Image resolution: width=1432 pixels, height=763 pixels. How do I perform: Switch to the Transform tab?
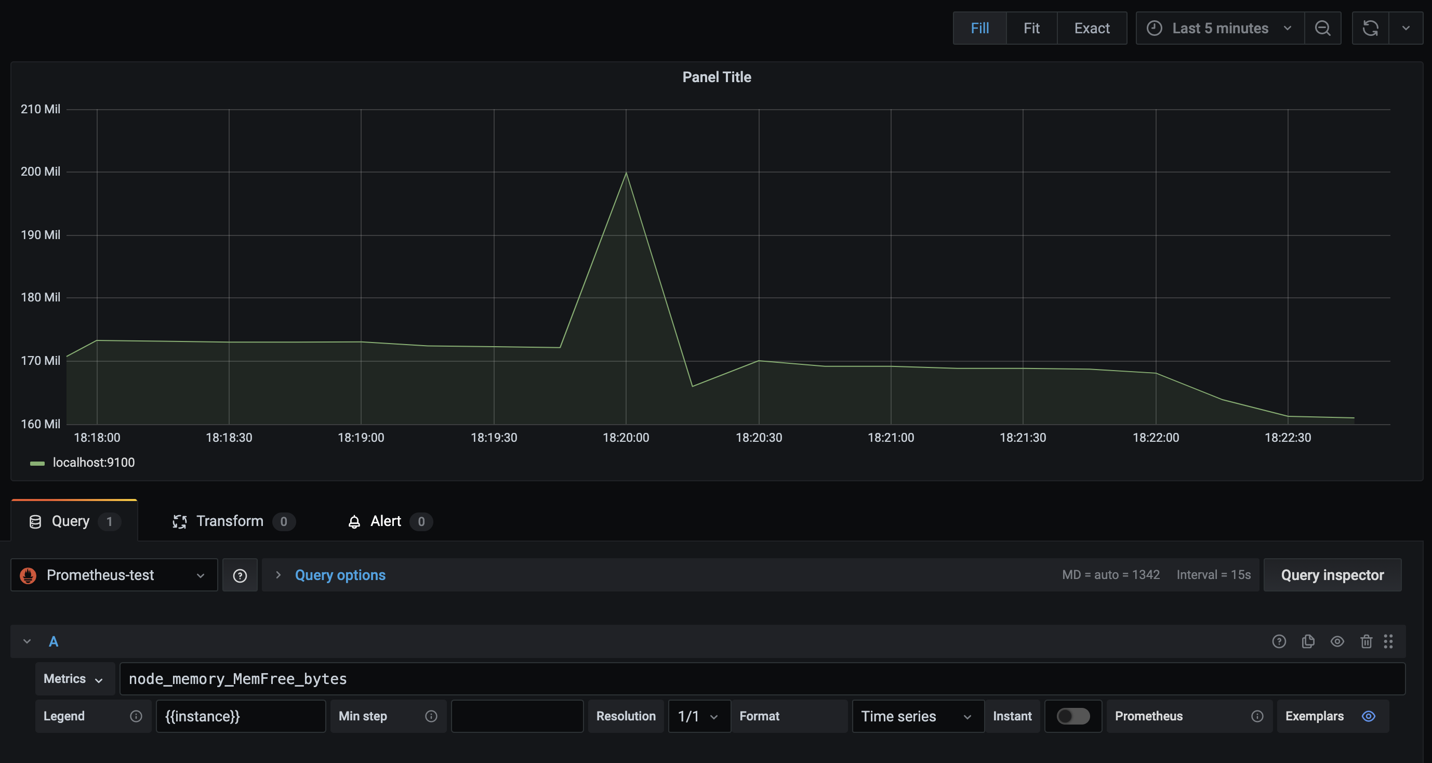[230, 521]
